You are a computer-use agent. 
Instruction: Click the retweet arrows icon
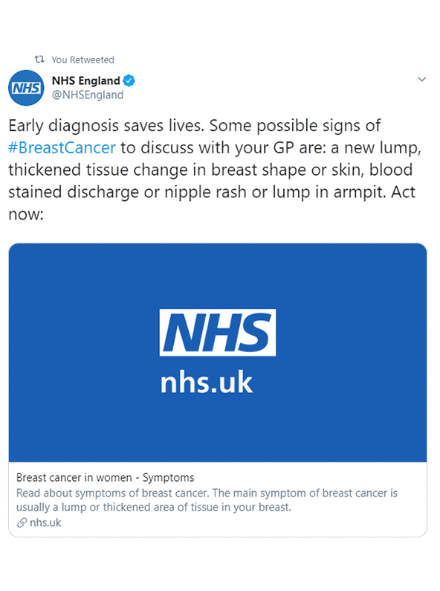pos(39,60)
